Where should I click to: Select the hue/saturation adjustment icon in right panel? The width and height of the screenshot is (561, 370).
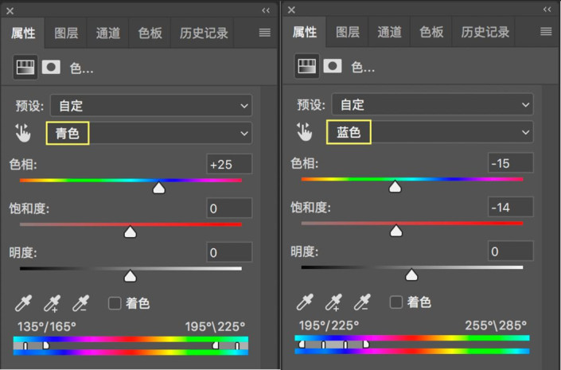pos(307,66)
